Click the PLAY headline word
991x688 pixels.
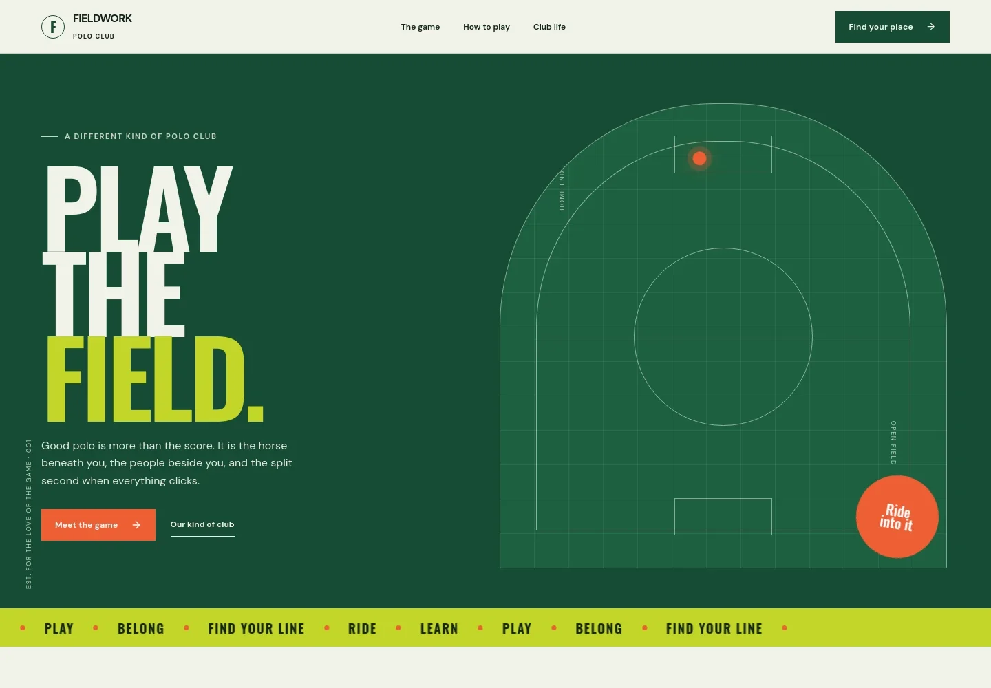pos(138,209)
